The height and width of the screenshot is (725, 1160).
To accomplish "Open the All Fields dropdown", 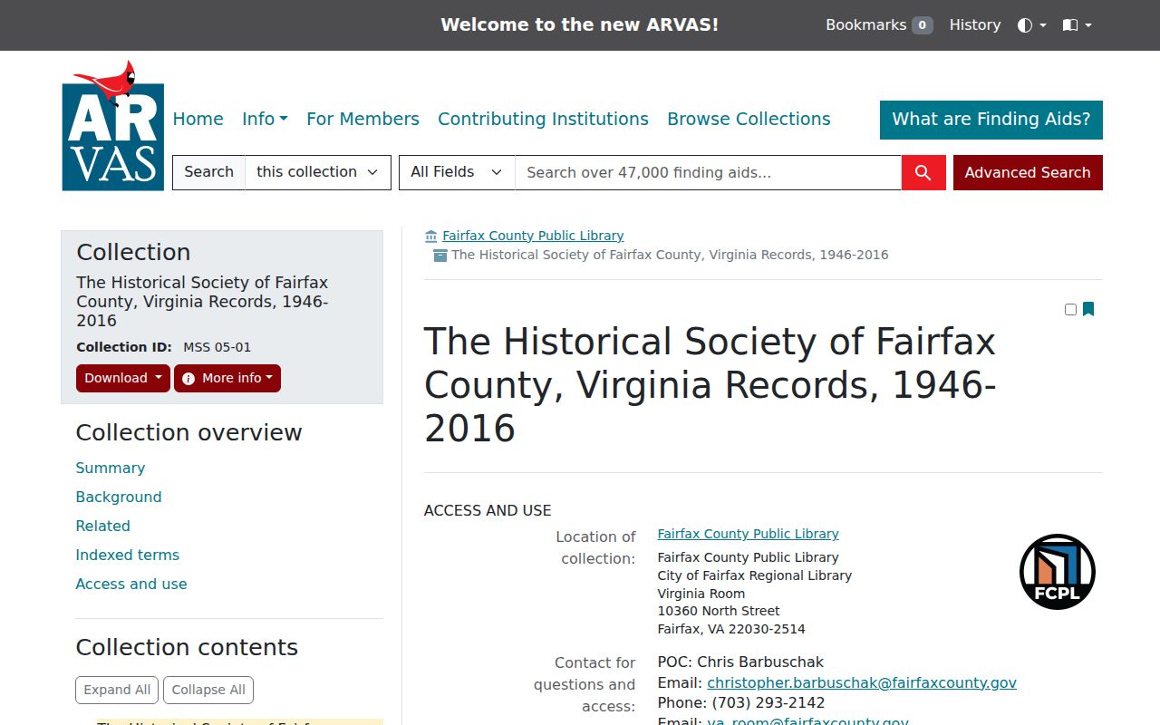I will tap(457, 172).
